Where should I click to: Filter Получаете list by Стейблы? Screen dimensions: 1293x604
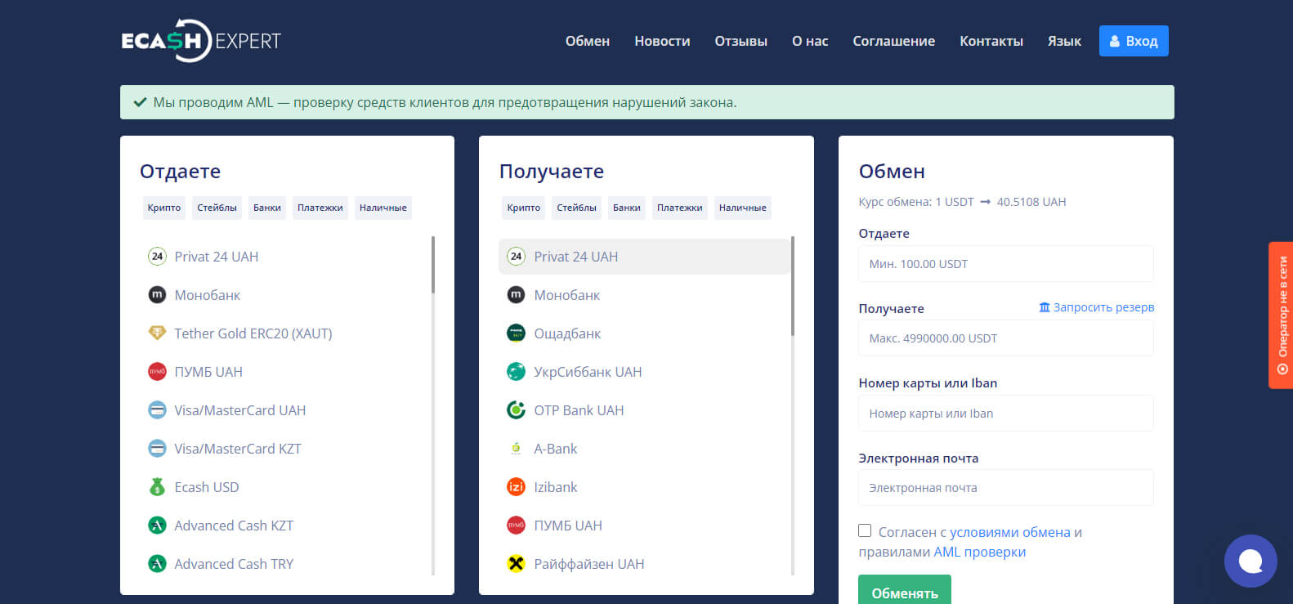[x=576, y=208]
